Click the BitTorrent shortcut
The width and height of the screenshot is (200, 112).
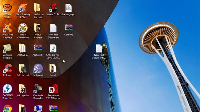point(38,68)
